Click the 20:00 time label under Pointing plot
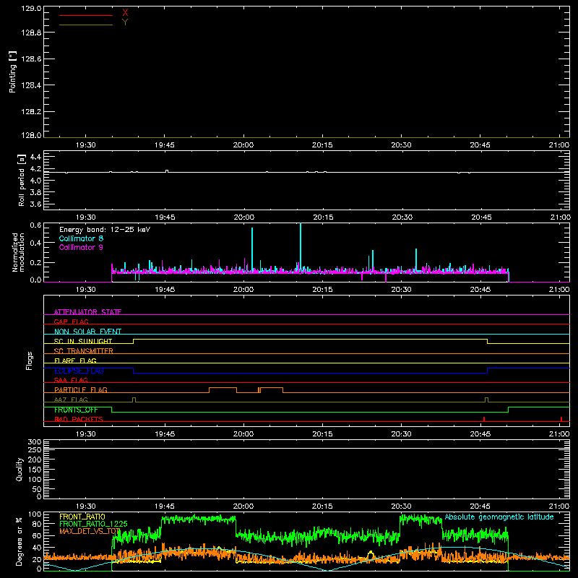The image size is (578, 578). (243, 145)
